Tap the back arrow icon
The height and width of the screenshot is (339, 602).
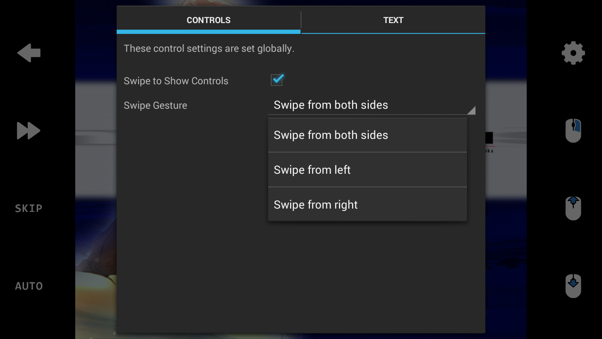pos(29,53)
